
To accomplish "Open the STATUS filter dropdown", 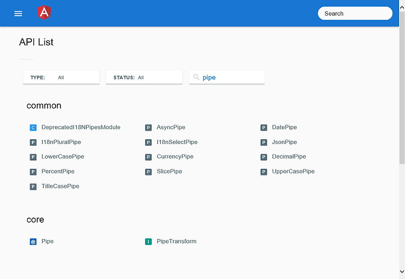I will [144, 77].
